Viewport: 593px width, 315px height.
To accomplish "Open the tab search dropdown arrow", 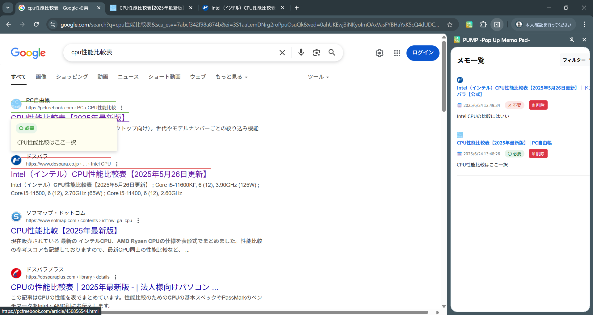I will 8,8.
